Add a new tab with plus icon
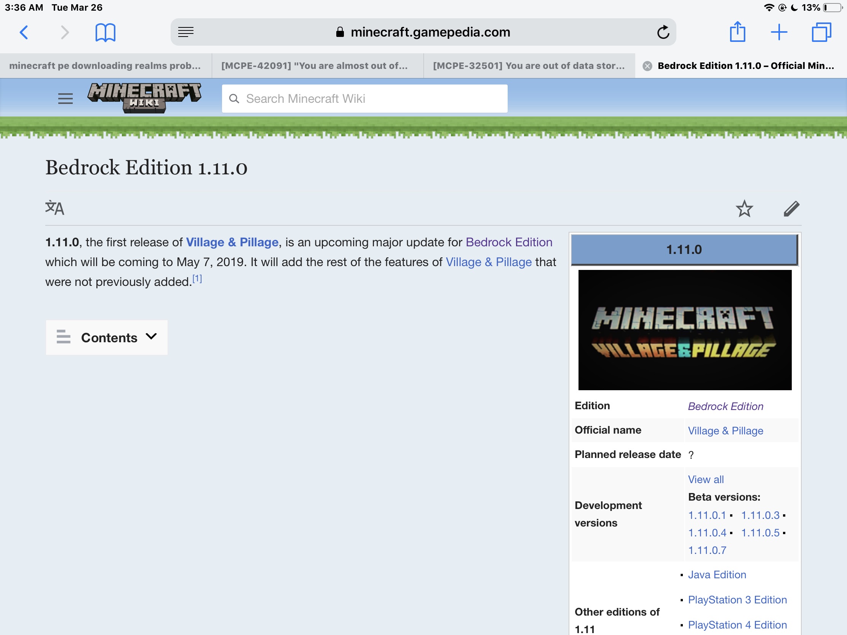This screenshot has width=847, height=635. pyautogui.click(x=779, y=32)
